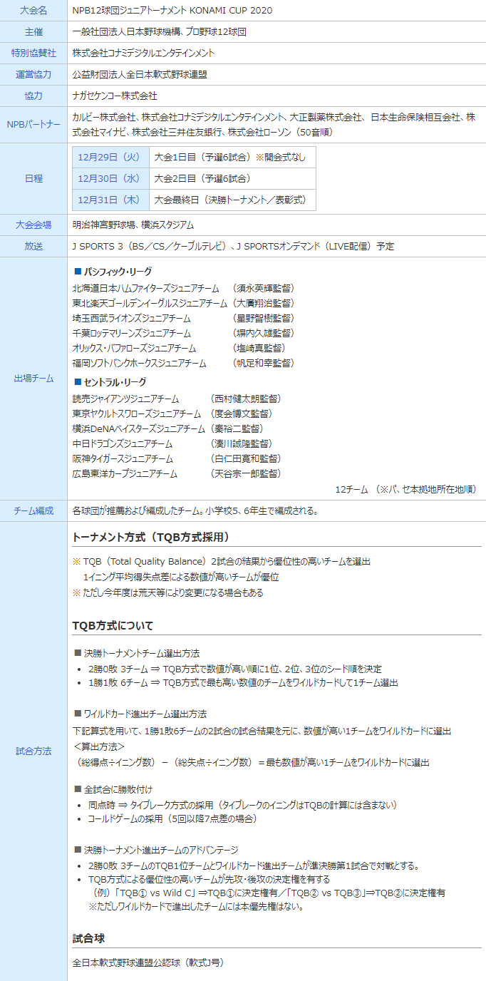
Task: Click the 12月29日（火） date cell
Action: 110,157
